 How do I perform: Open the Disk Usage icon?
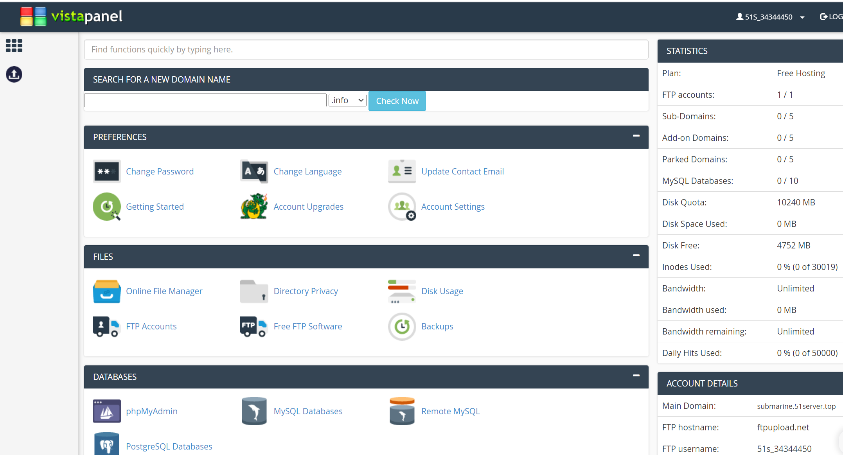(402, 291)
